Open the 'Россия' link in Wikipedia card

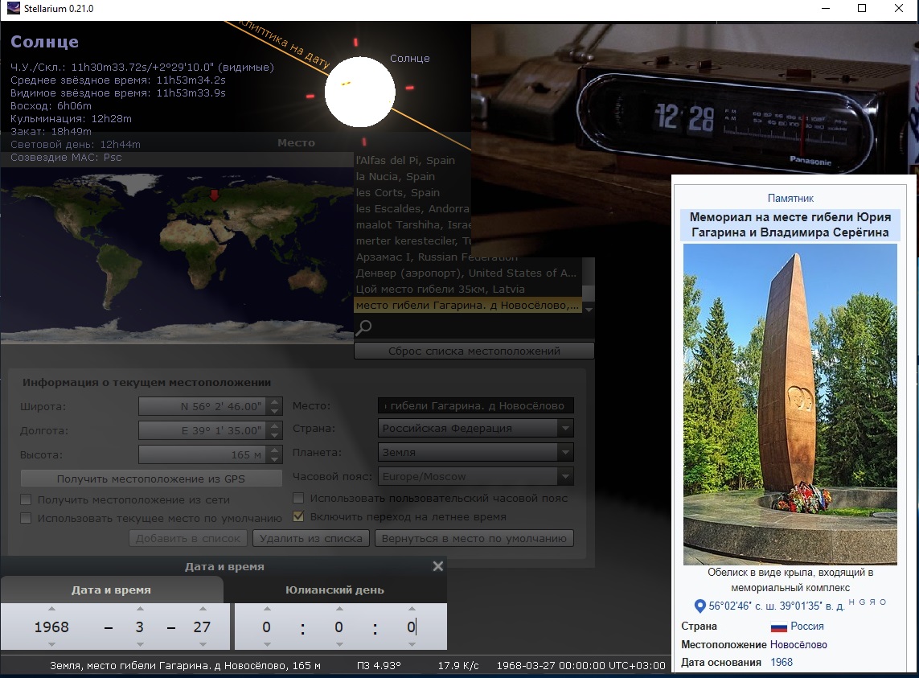(807, 627)
